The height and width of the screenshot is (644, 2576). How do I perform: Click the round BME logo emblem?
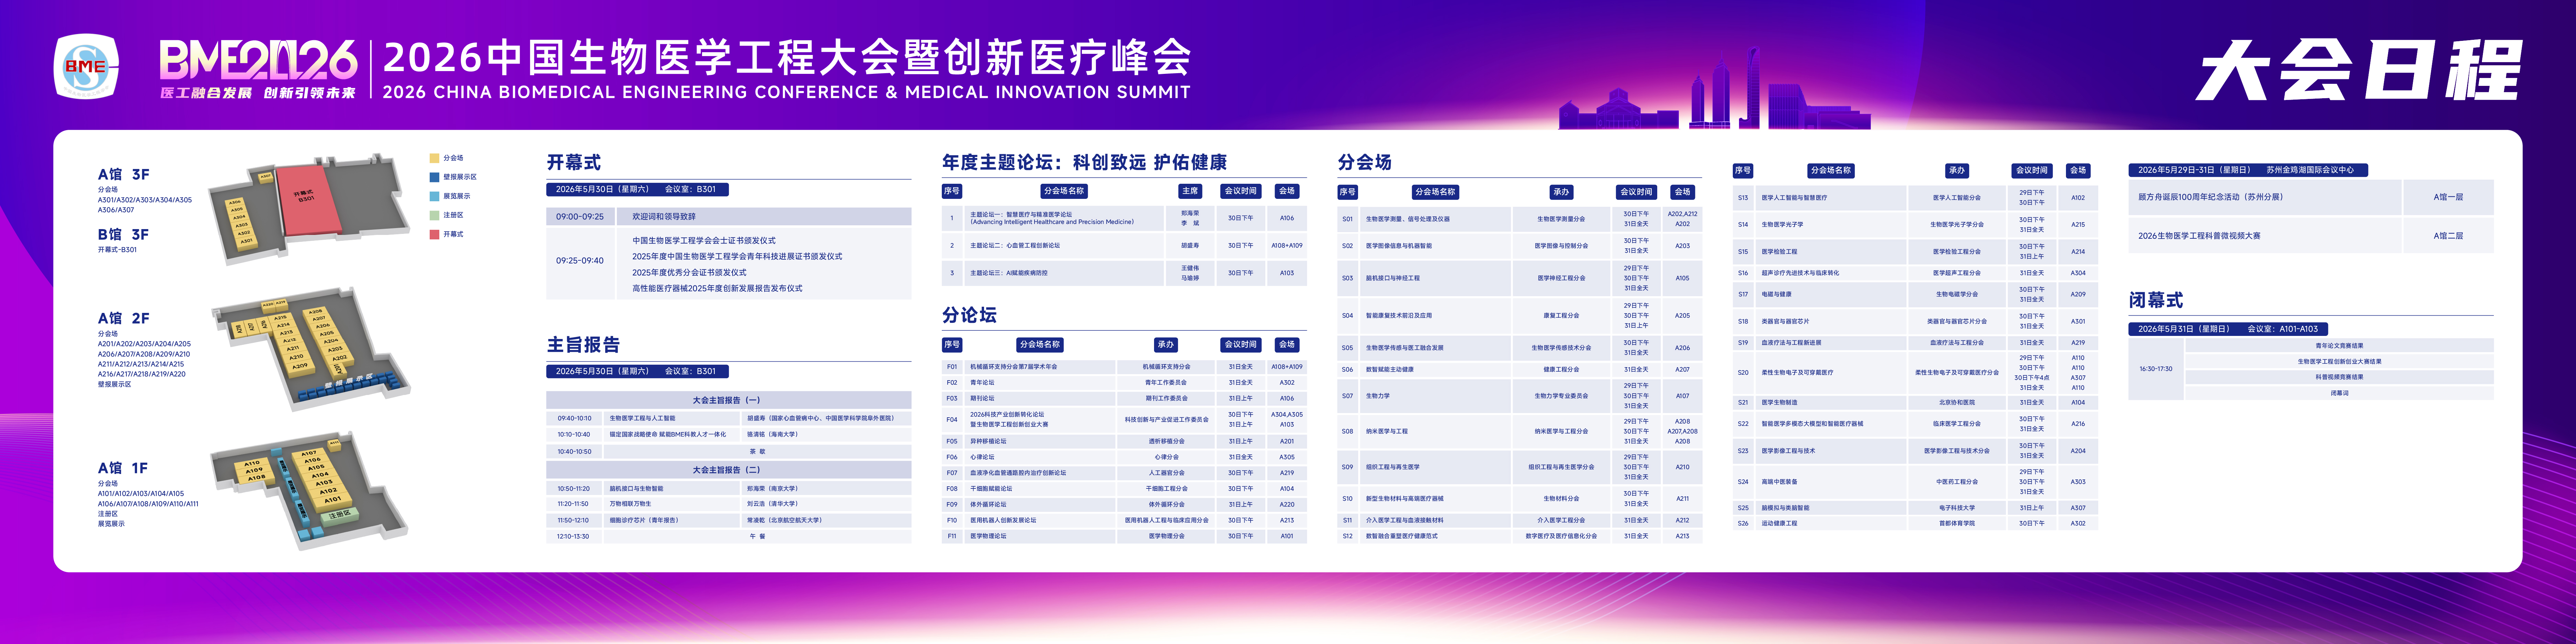(x=86, y=67)
